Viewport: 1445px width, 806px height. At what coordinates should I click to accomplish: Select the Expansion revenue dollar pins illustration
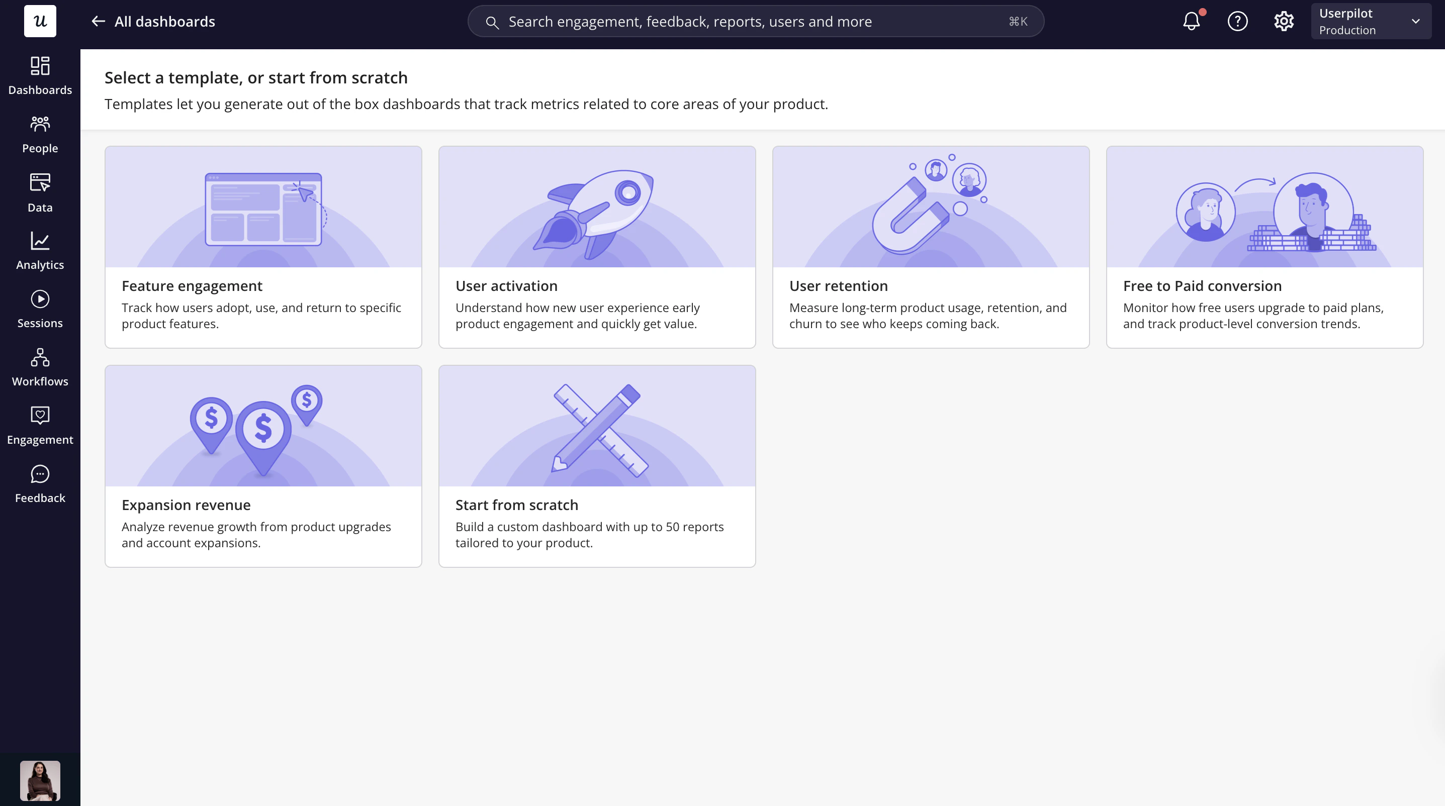(x=263, y=426)
